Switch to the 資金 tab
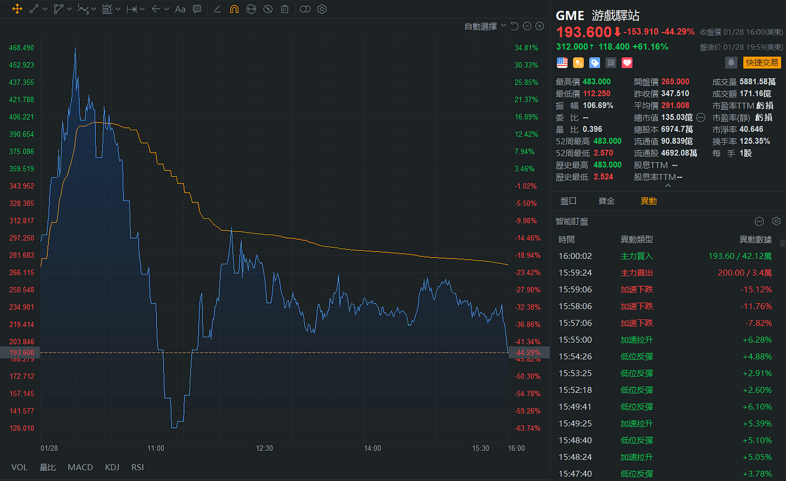This screenshot has height=481, width=786. [x=606, y=201]
